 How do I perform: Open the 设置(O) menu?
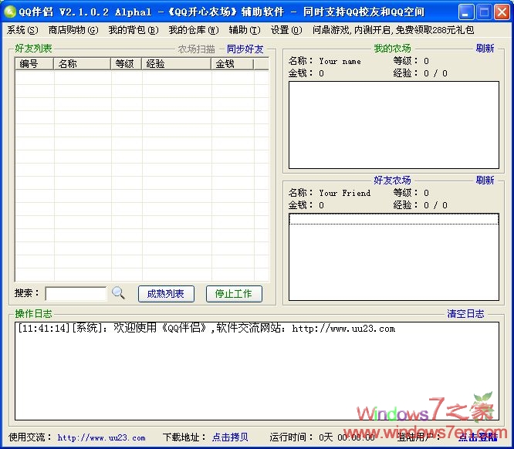tap(286, 30)
